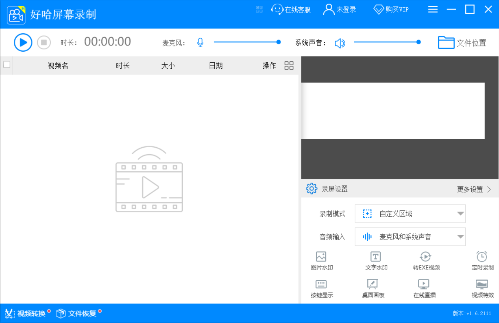Contact 在线客服 online support
The width and height of the screenshot is (499, 323).
pyautogui.click(x=291, y=10)
